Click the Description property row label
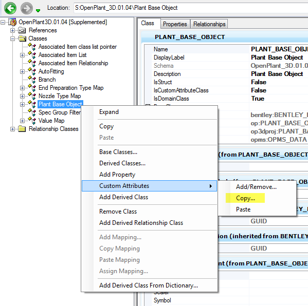 point(167,74)
